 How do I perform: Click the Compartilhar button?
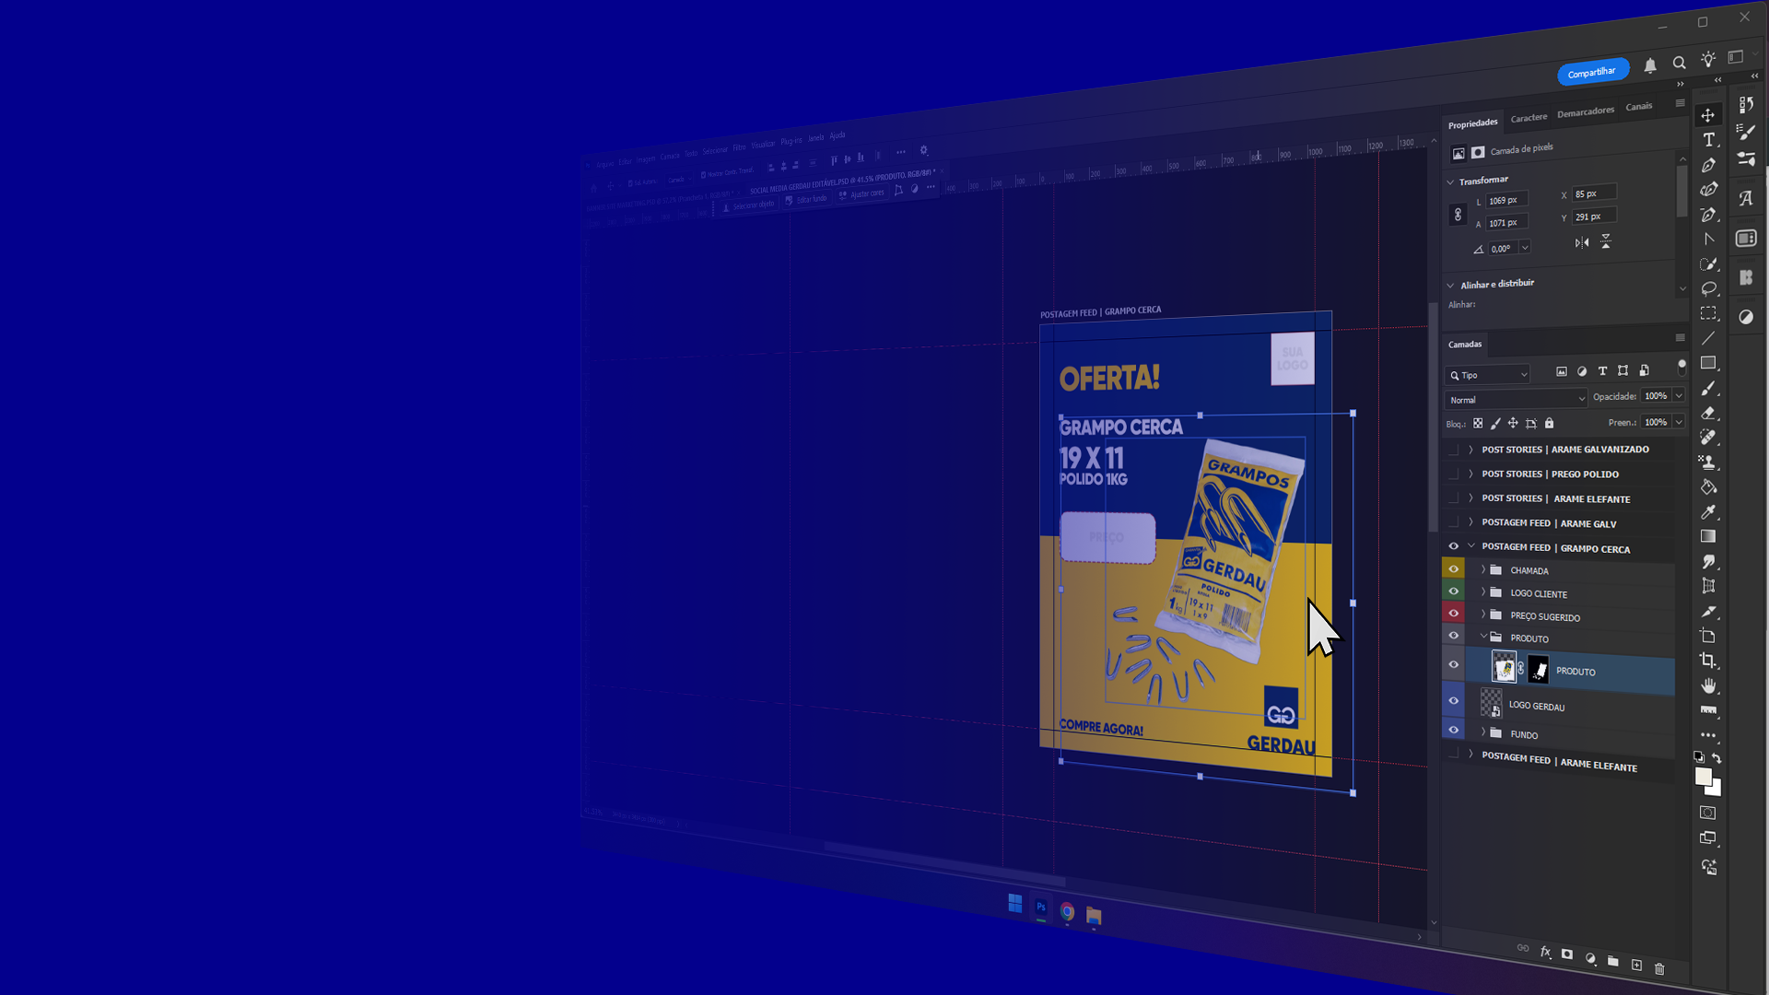(x=1591, y=73)
